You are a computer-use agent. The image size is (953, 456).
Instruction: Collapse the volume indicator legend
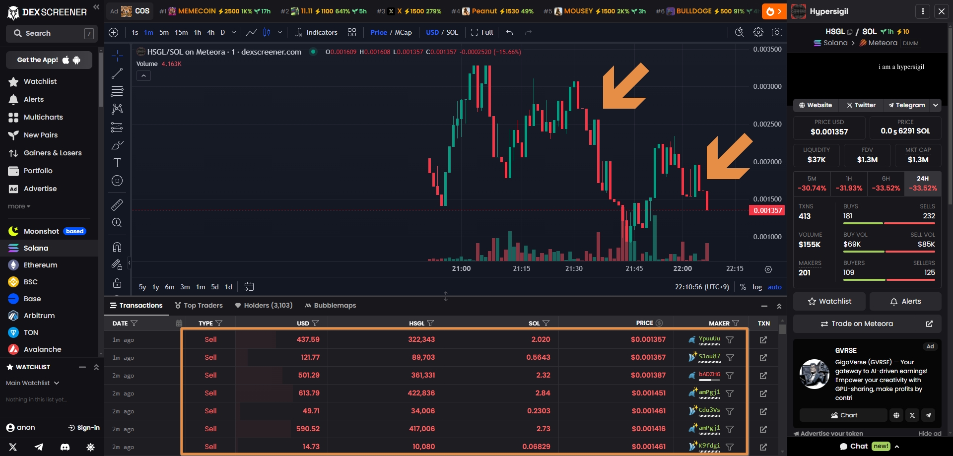pos(143,76)
